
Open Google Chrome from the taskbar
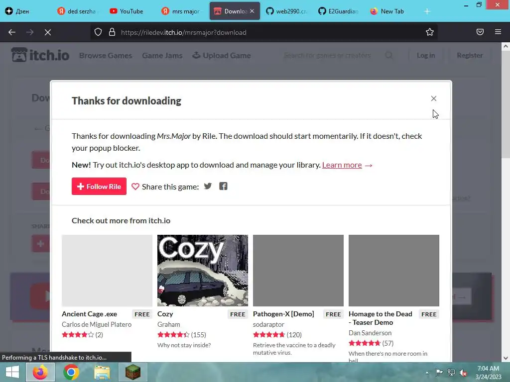pyautogui.click(x=71, y=372)
